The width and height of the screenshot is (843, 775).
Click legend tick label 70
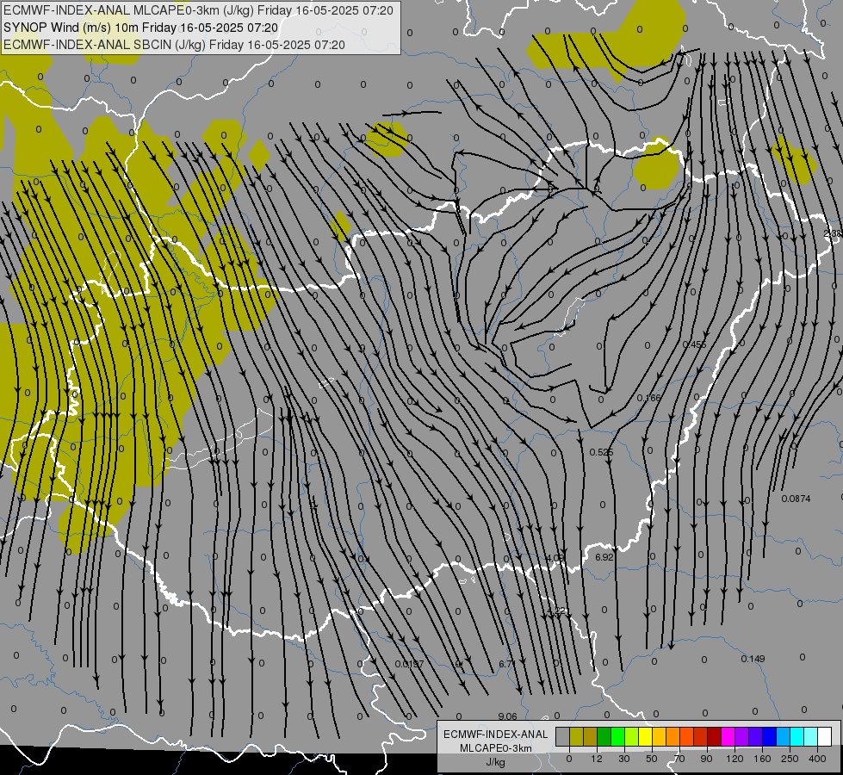pos(679,759)
